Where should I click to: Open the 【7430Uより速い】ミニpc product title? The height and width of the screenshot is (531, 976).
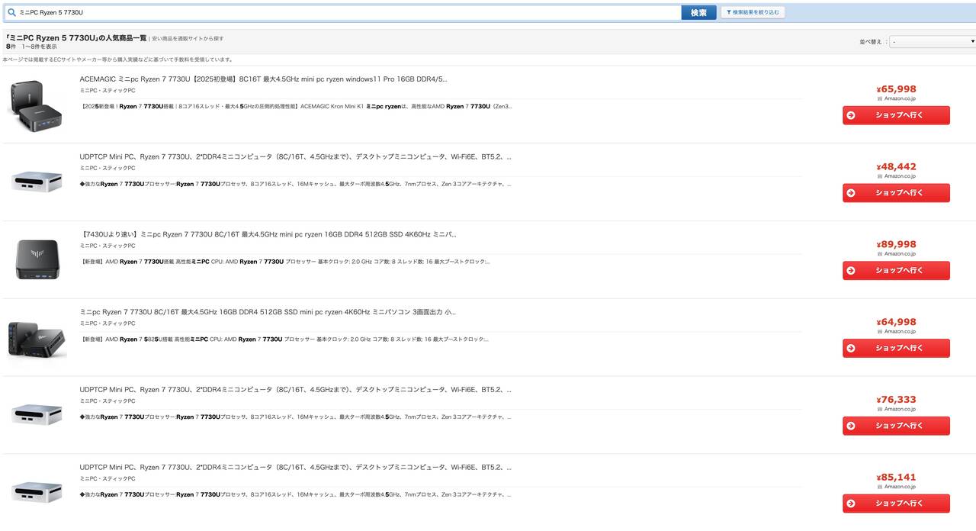268,234
